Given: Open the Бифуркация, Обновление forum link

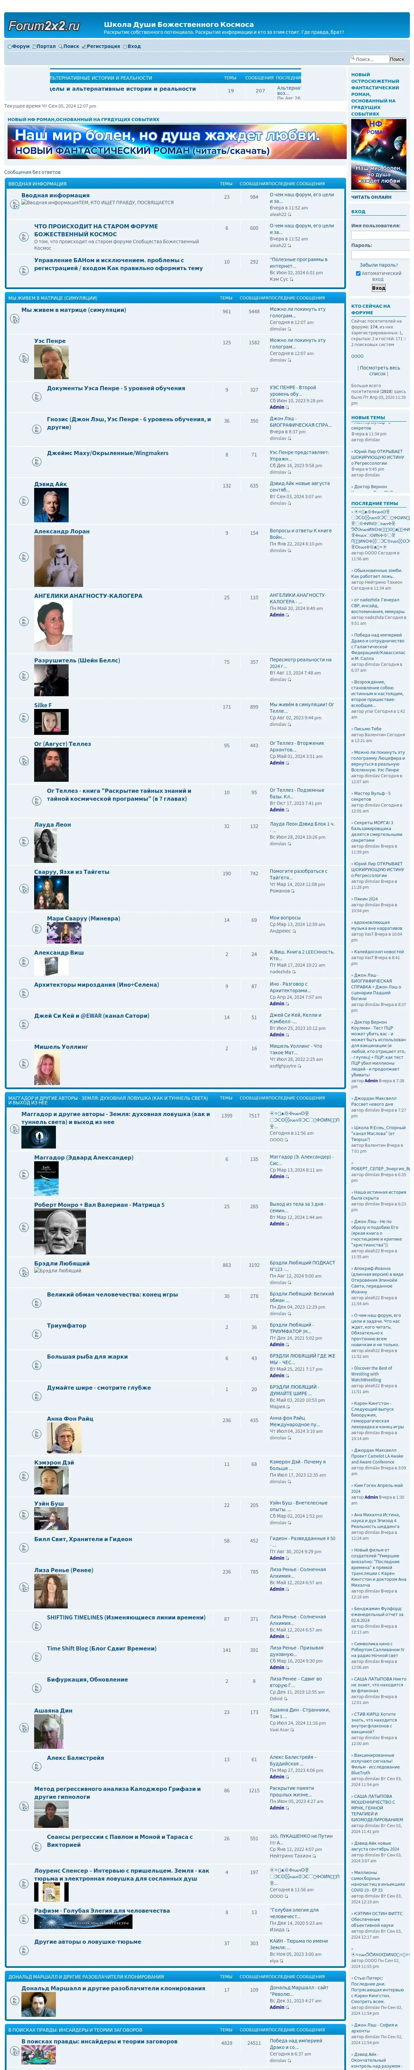Looking at the screenshot, I should [88, 1679].
